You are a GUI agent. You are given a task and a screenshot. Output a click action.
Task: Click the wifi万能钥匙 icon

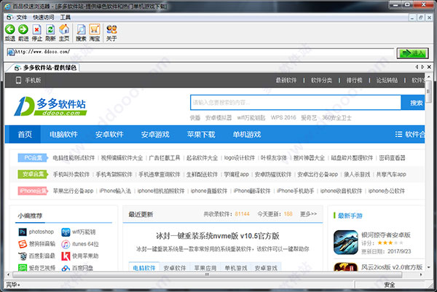pos(66,232)
